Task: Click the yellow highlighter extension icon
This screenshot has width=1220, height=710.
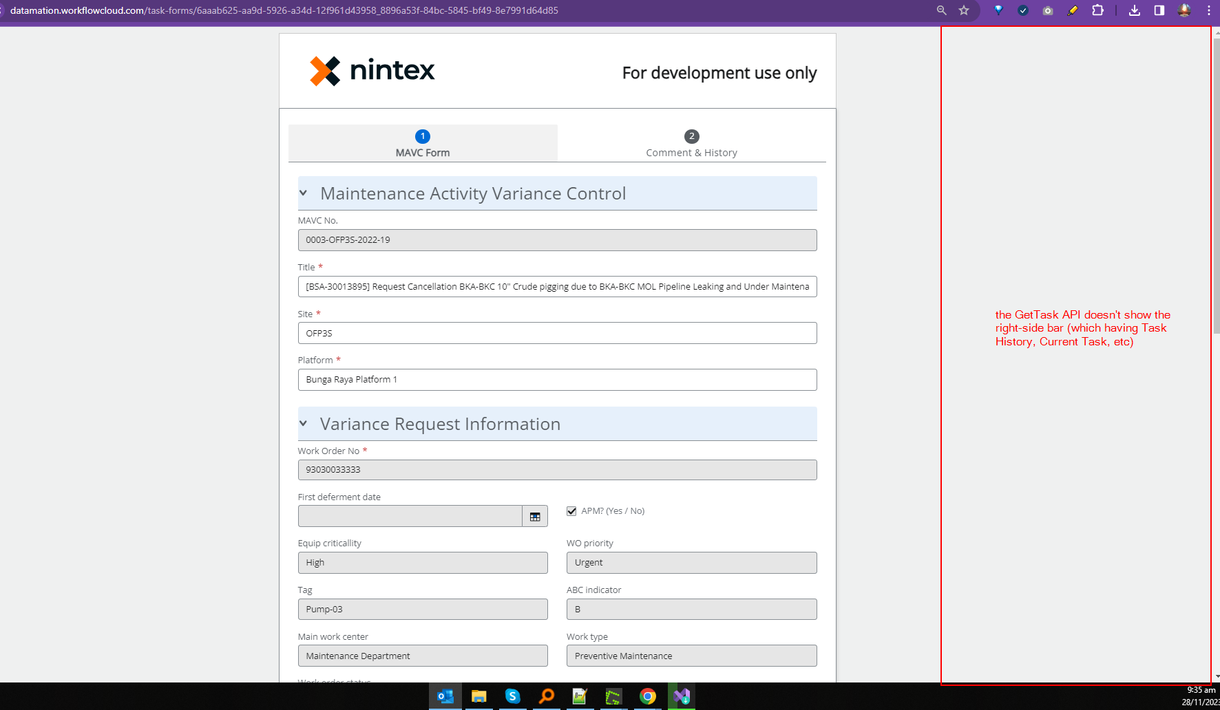Action: click(1073, 10)
